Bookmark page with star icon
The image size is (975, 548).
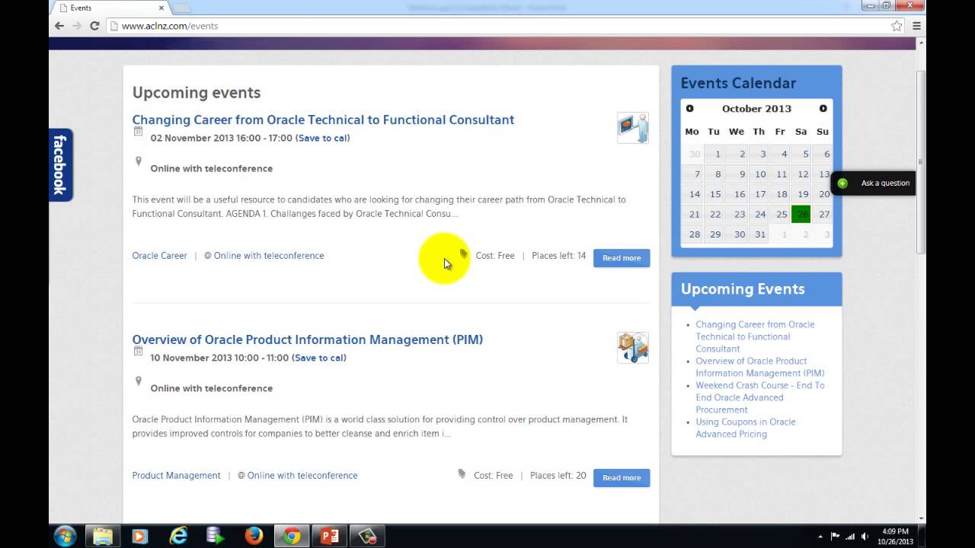click(x=897, y=26)
